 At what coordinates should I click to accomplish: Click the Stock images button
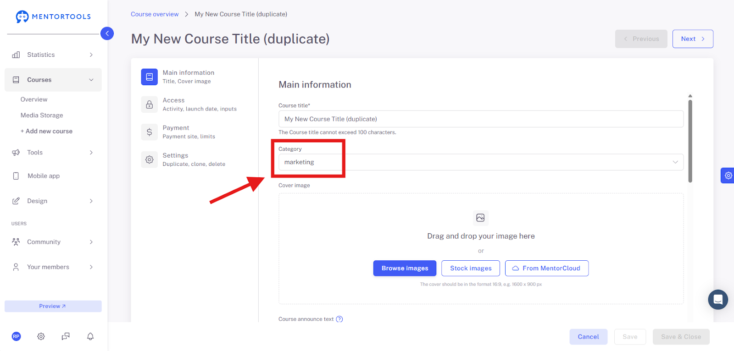coord(471,269)
